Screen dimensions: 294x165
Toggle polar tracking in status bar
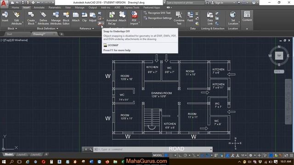pyautogui.click(x=185, y=155)
